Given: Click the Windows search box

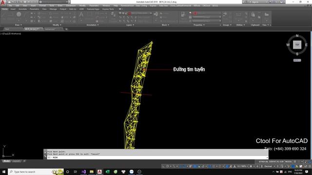Looking at the screenshot, I should coord(36,172).
